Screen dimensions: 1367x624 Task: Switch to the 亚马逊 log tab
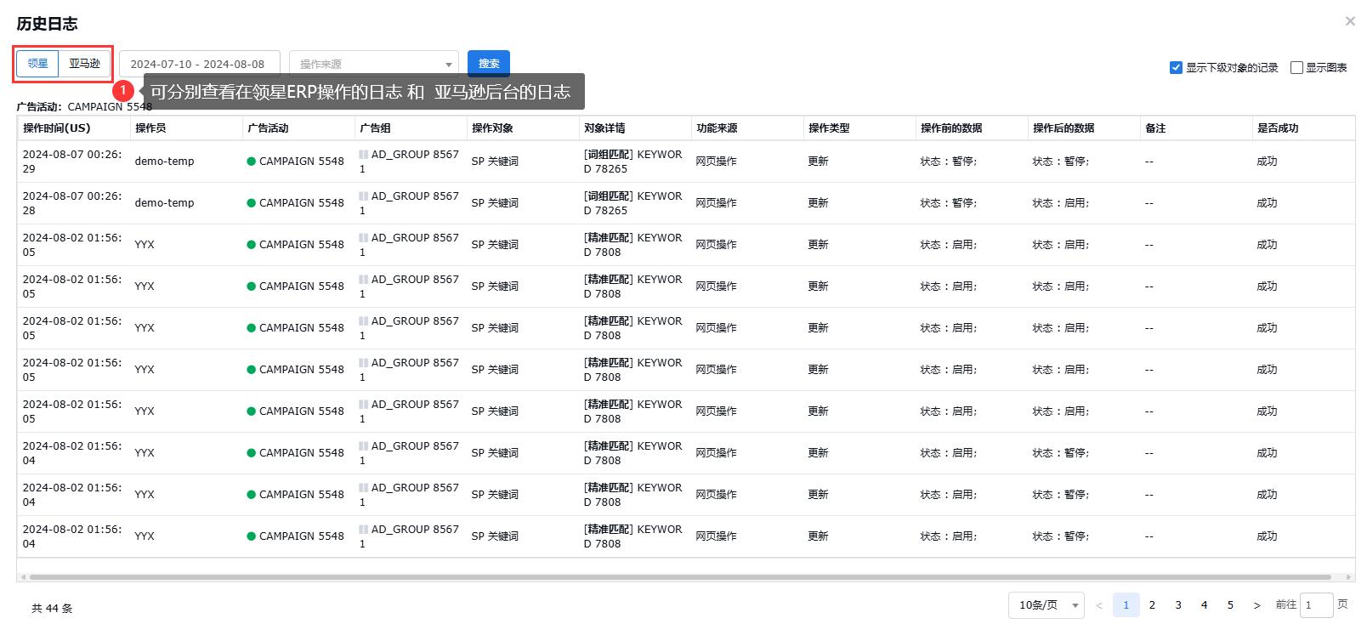tap(85, 64)
